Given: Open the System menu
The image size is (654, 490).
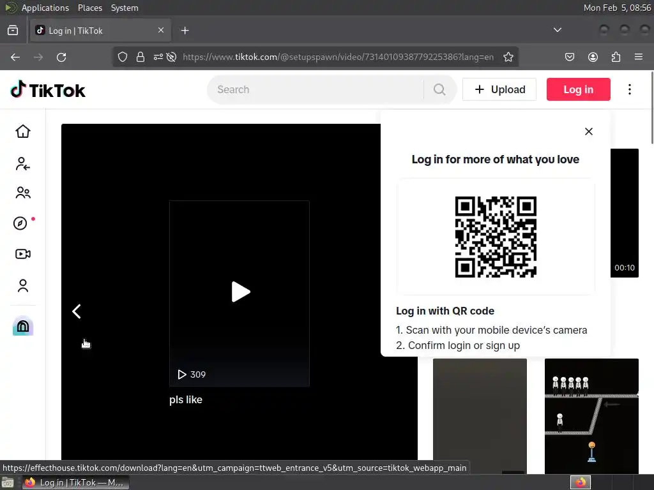Looking at the screenshot, I should pyautogui.click(x=125, y=8).
